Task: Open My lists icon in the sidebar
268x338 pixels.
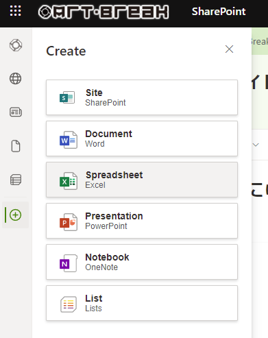Action: click(x=16, y=180)
